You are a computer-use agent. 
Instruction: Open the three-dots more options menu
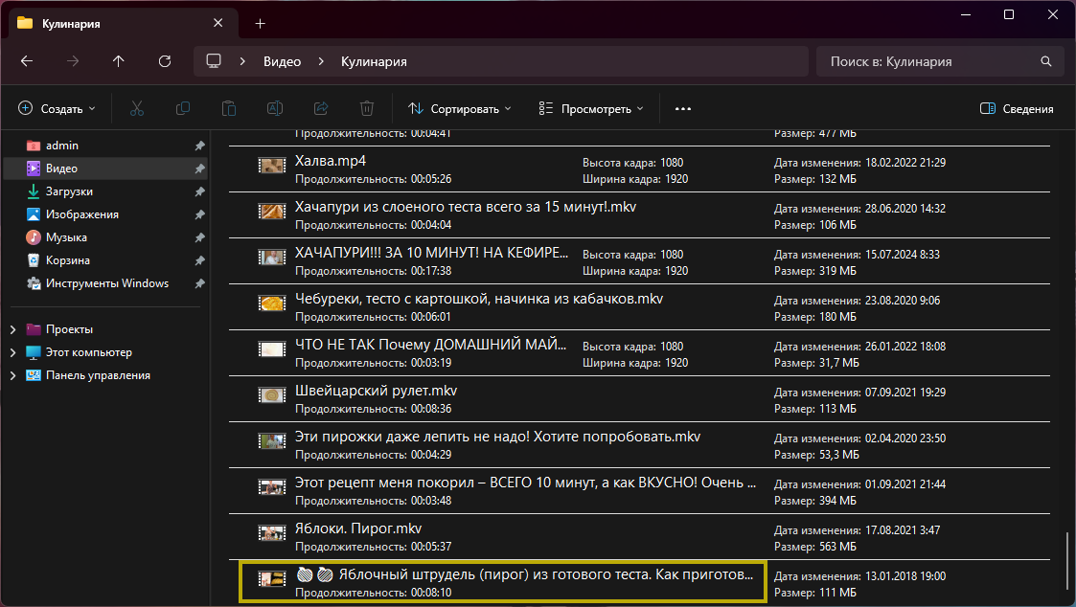point(683,109)
